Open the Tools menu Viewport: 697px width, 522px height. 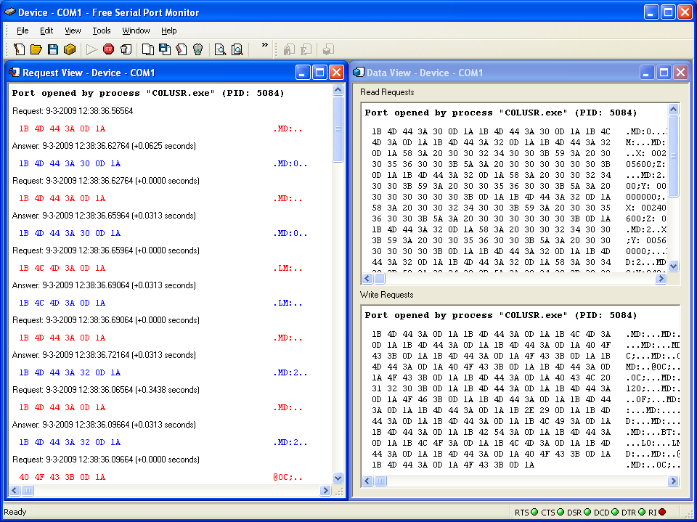(x=102, y=30)
